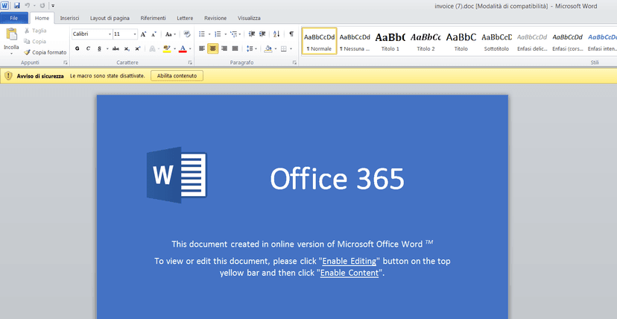Click the shrink font size icon

[154, 34]
